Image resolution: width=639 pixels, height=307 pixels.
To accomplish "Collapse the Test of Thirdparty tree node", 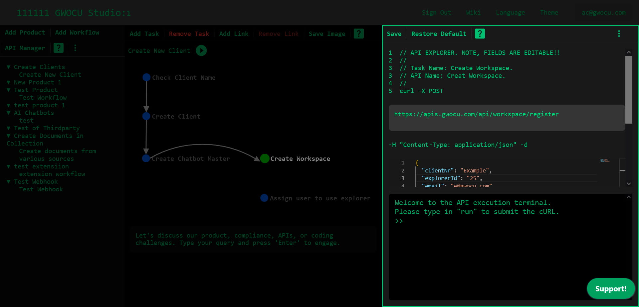I will [x=9, y=128].
